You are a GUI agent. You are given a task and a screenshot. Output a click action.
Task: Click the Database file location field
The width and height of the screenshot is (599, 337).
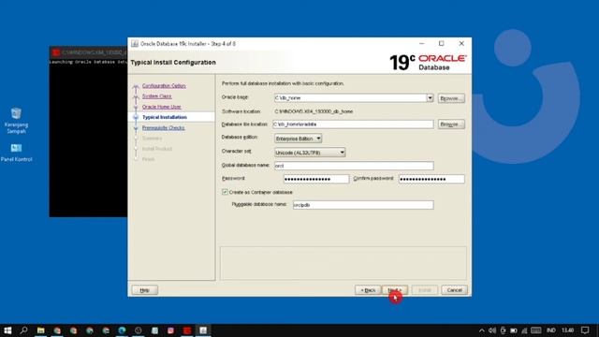(353, 125)
